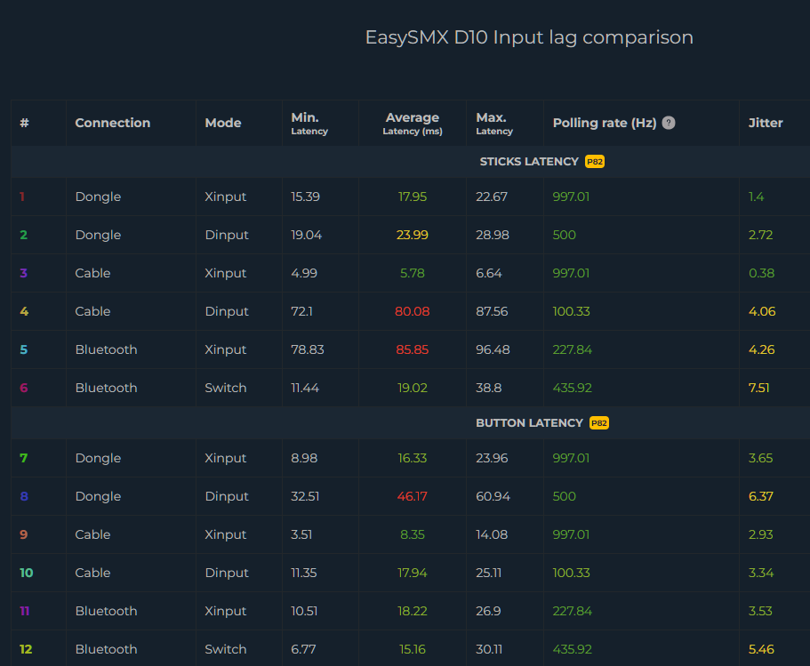The height and width of the screenshot is (666, 810).
Task: Click the P82 badge beside STICKS LATENCY
Action: point(595,162)
